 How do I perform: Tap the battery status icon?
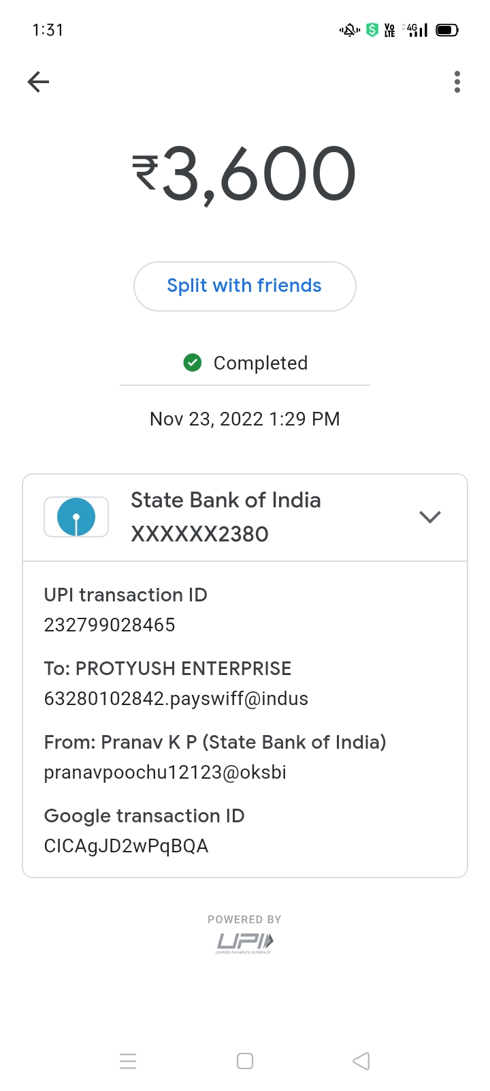447,30
